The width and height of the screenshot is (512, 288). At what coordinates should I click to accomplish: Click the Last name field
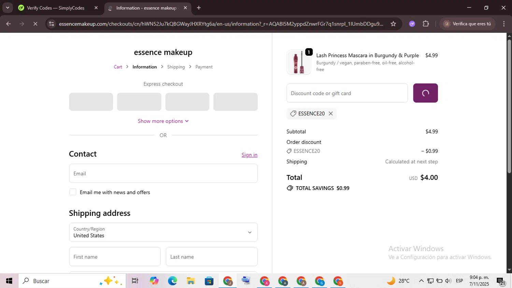pos(212,257)
